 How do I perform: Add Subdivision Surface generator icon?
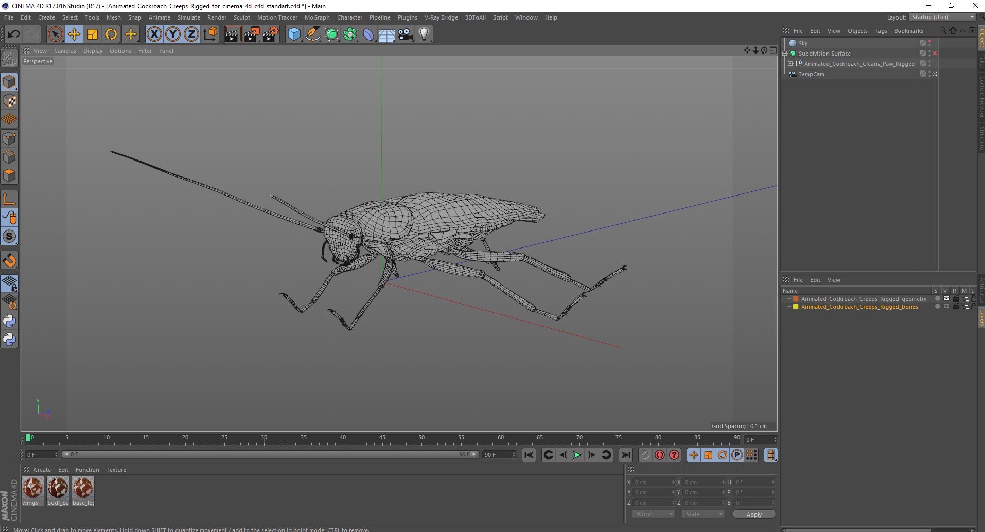pos(331,34)
